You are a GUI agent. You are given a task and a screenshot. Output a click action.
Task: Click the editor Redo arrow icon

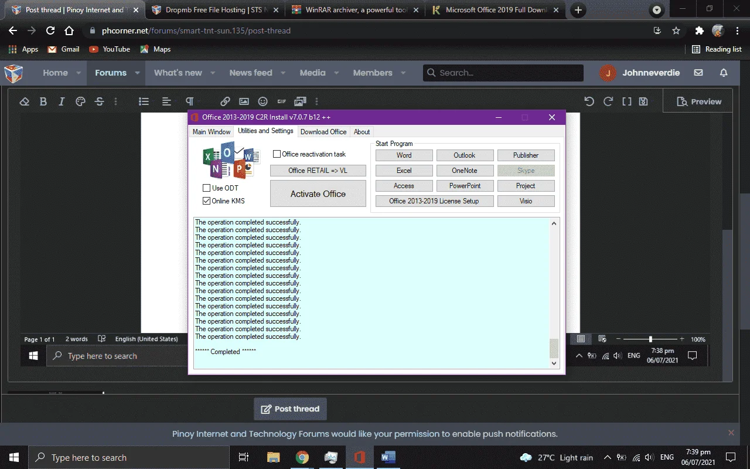[x=608, y=101]
